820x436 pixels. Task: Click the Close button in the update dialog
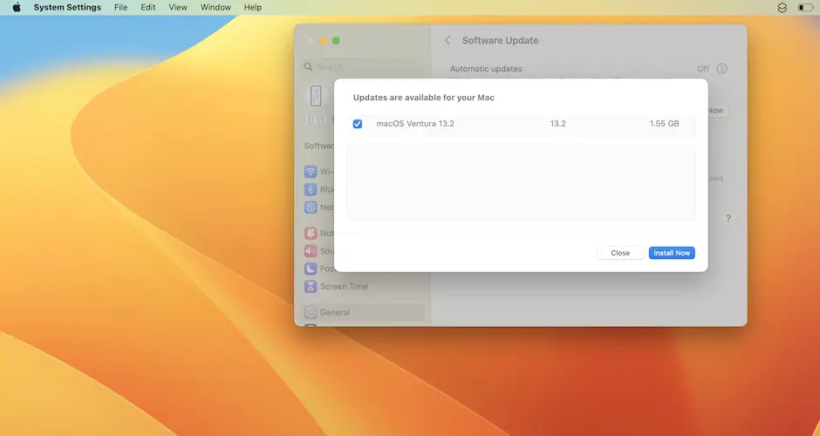pyautogui.click(x=620, y=253)
